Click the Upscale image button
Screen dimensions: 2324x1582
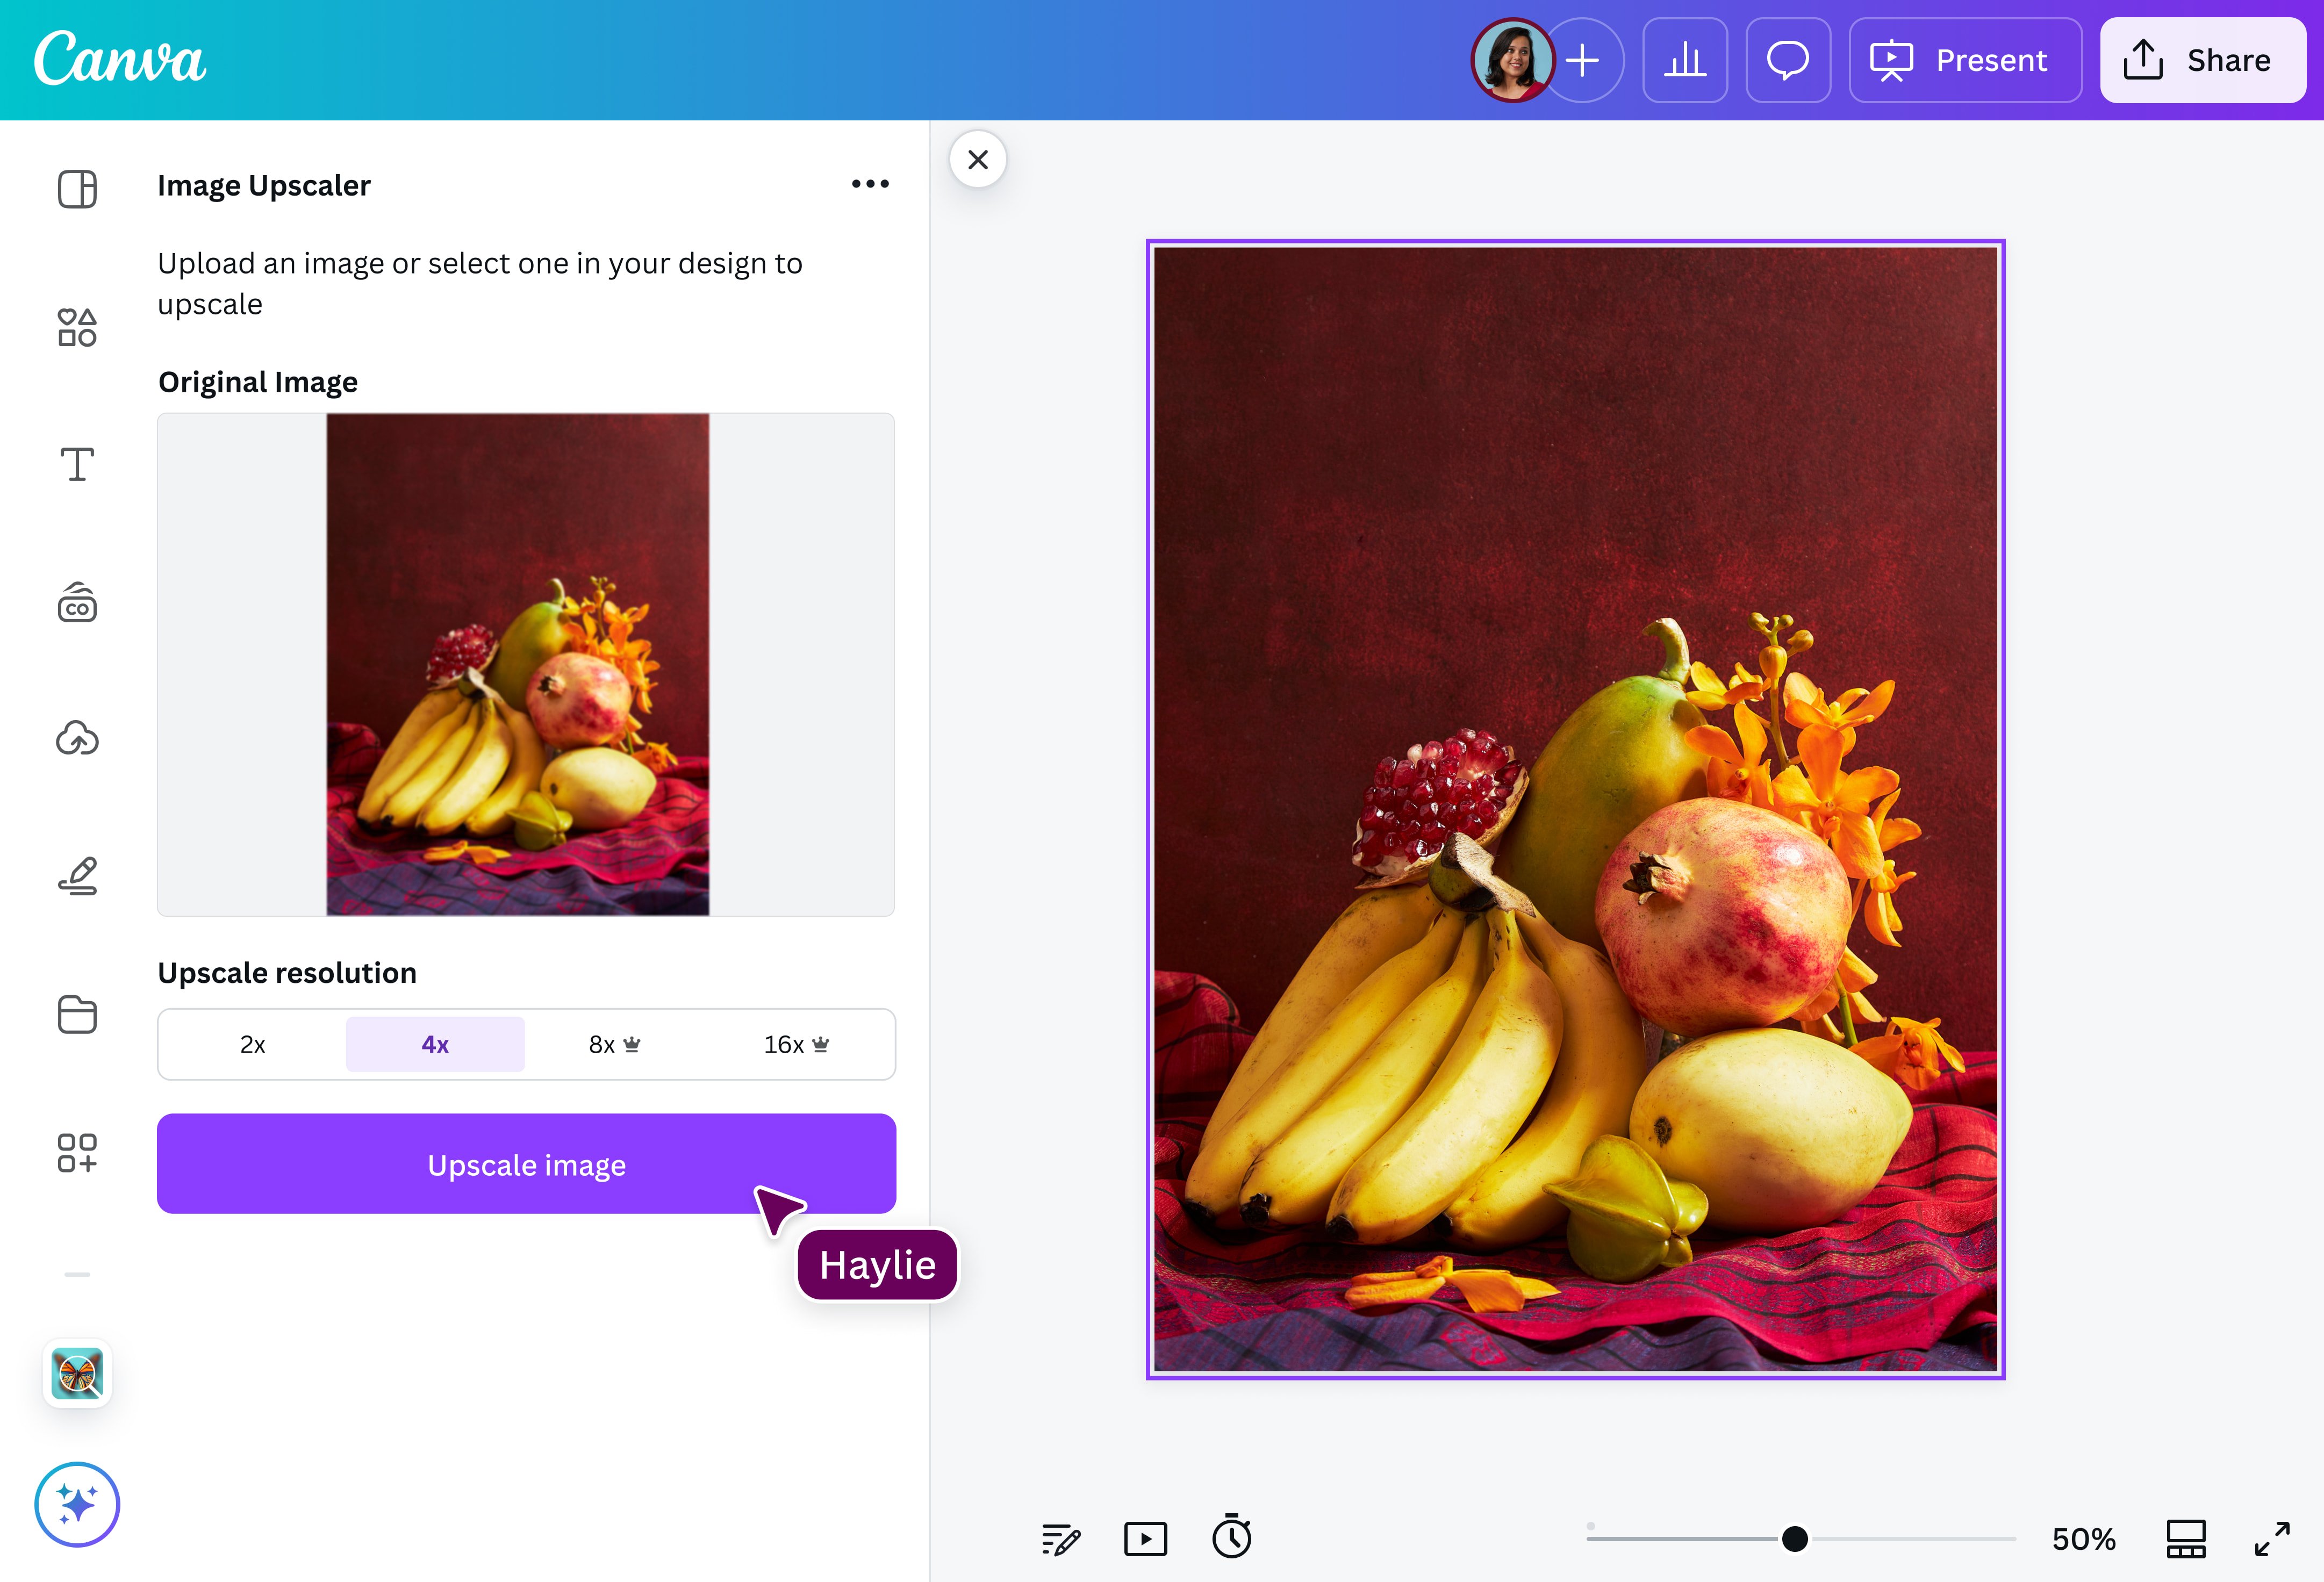[x=526, y=1164]
